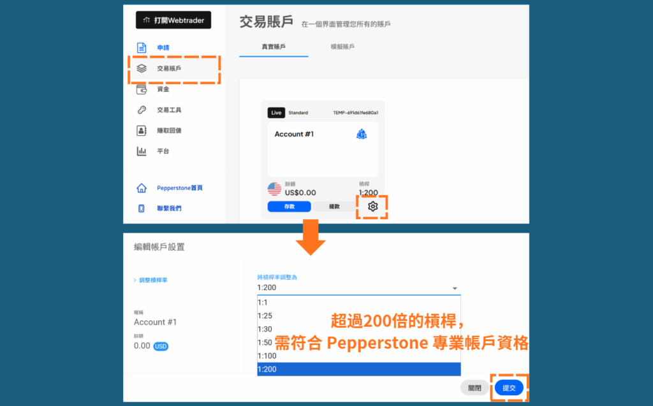Image resolution: width=653 pixels, height=406 pixels.
Task: Click the Pepperstone首頁 home icon
Action: pyautogui.click(x=142, y=188)
